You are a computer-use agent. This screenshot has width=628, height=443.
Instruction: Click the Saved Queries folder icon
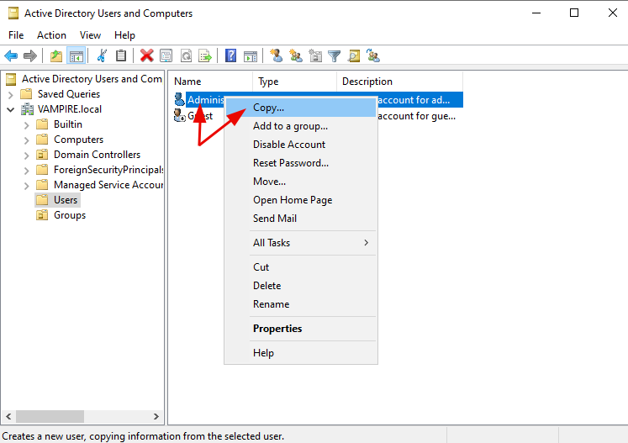click(x=26, y=93)
